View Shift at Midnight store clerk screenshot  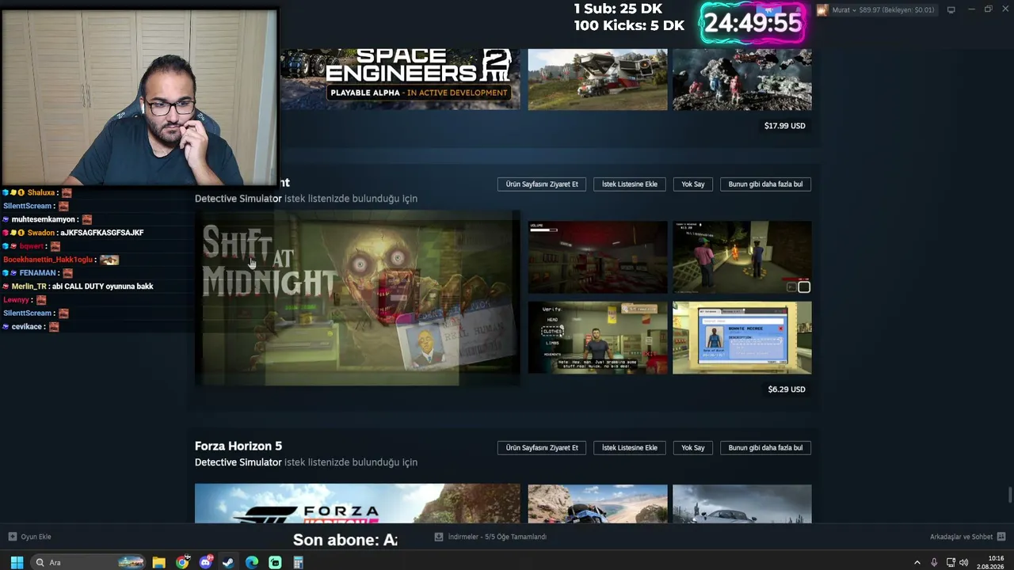click(598, 338)
